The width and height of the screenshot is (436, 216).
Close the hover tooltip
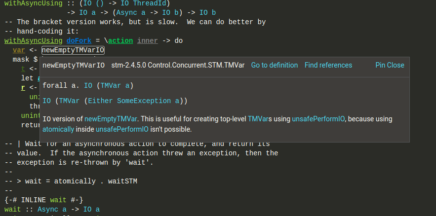tap(396, 65)
